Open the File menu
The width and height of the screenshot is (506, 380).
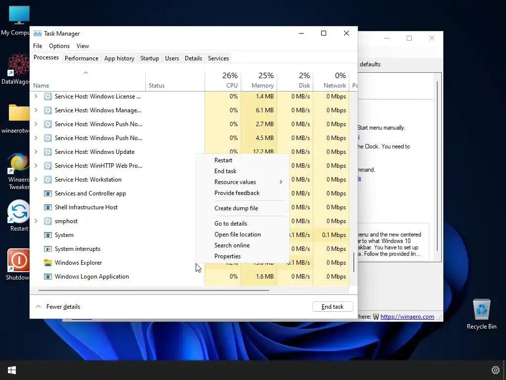(x=38, y=46)
